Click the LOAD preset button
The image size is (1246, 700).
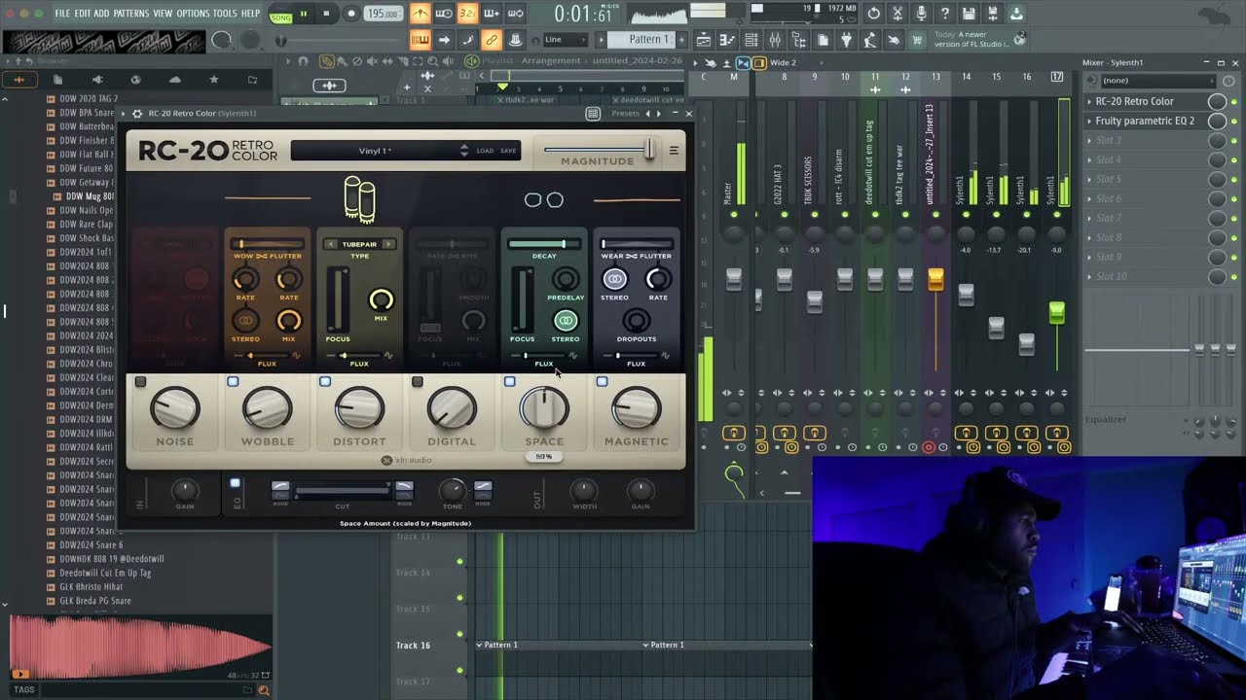point(485,151)
